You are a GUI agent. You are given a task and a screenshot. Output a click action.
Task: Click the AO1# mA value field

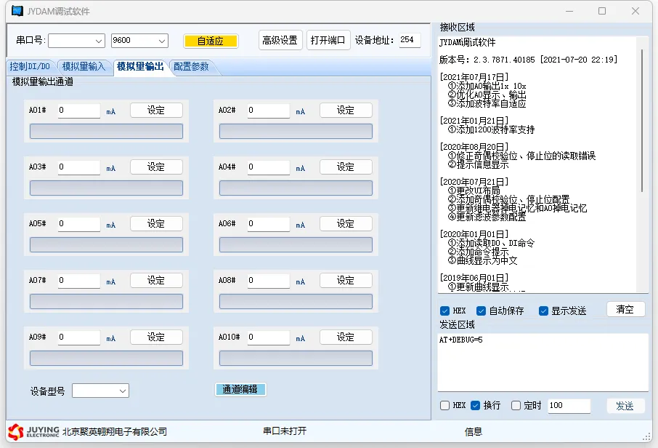pos(79,111)
